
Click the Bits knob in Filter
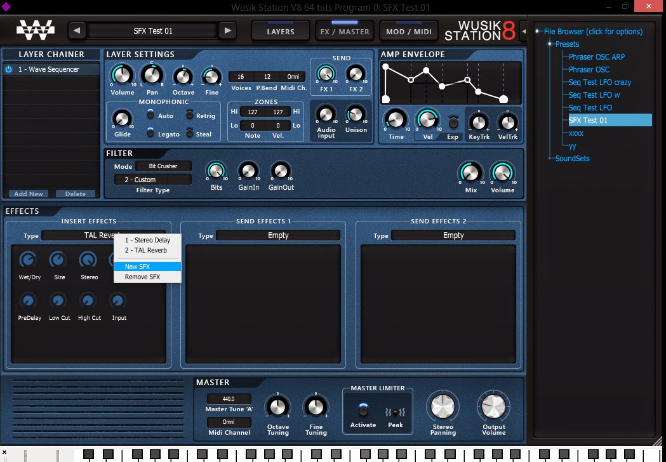point(216,171)
